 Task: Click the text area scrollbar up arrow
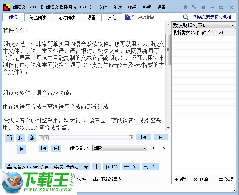[x=168, y=24]
